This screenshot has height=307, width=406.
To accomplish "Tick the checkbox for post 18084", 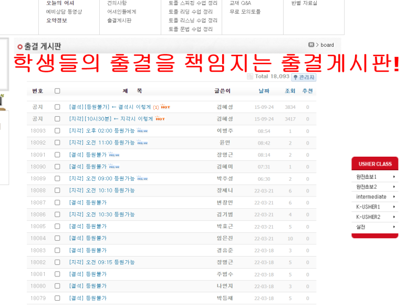I will [57, 238].
